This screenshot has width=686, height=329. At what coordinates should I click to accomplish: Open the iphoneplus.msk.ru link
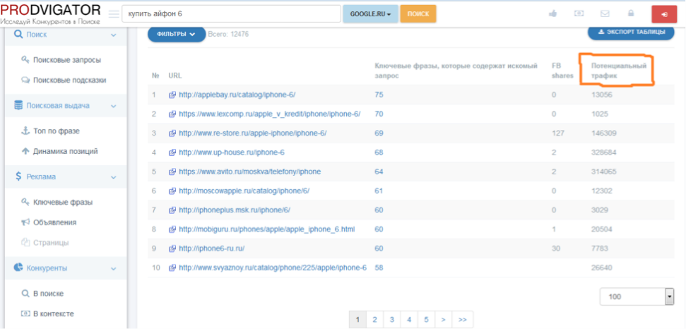pyautogui.click(x=235, y=210)
